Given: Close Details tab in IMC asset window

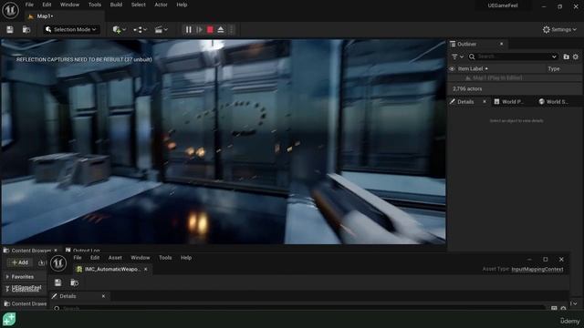Looking at the screenshot, I should 103,296.
